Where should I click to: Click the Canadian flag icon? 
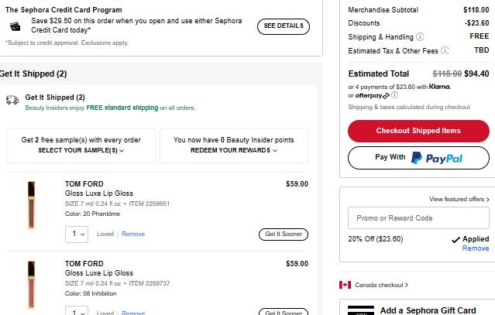coord(345,285)
